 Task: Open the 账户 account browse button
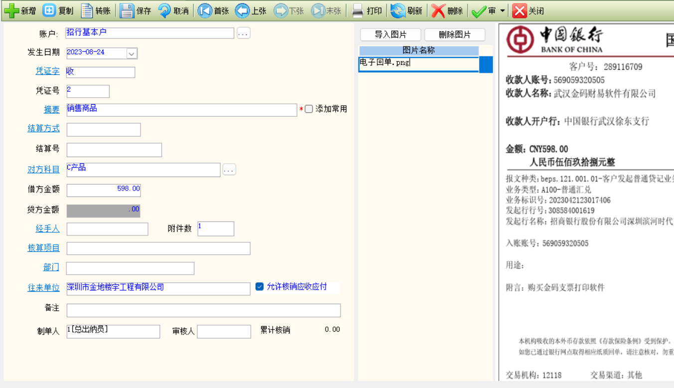pos(243,33)
